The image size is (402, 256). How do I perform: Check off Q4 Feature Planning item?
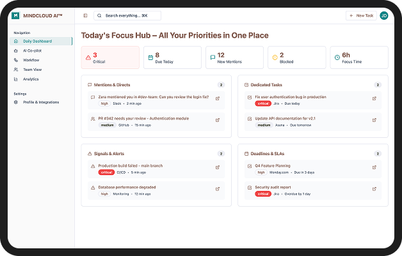(x=250, y=166)
